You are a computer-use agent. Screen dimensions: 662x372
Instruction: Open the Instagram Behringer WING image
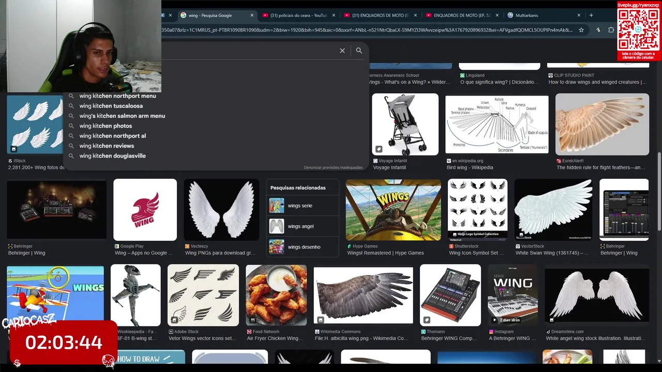513,295
